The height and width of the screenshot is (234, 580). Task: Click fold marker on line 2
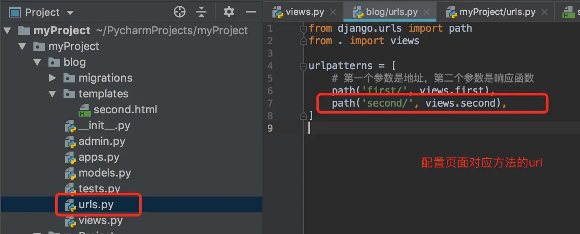[x=304, y=41]
